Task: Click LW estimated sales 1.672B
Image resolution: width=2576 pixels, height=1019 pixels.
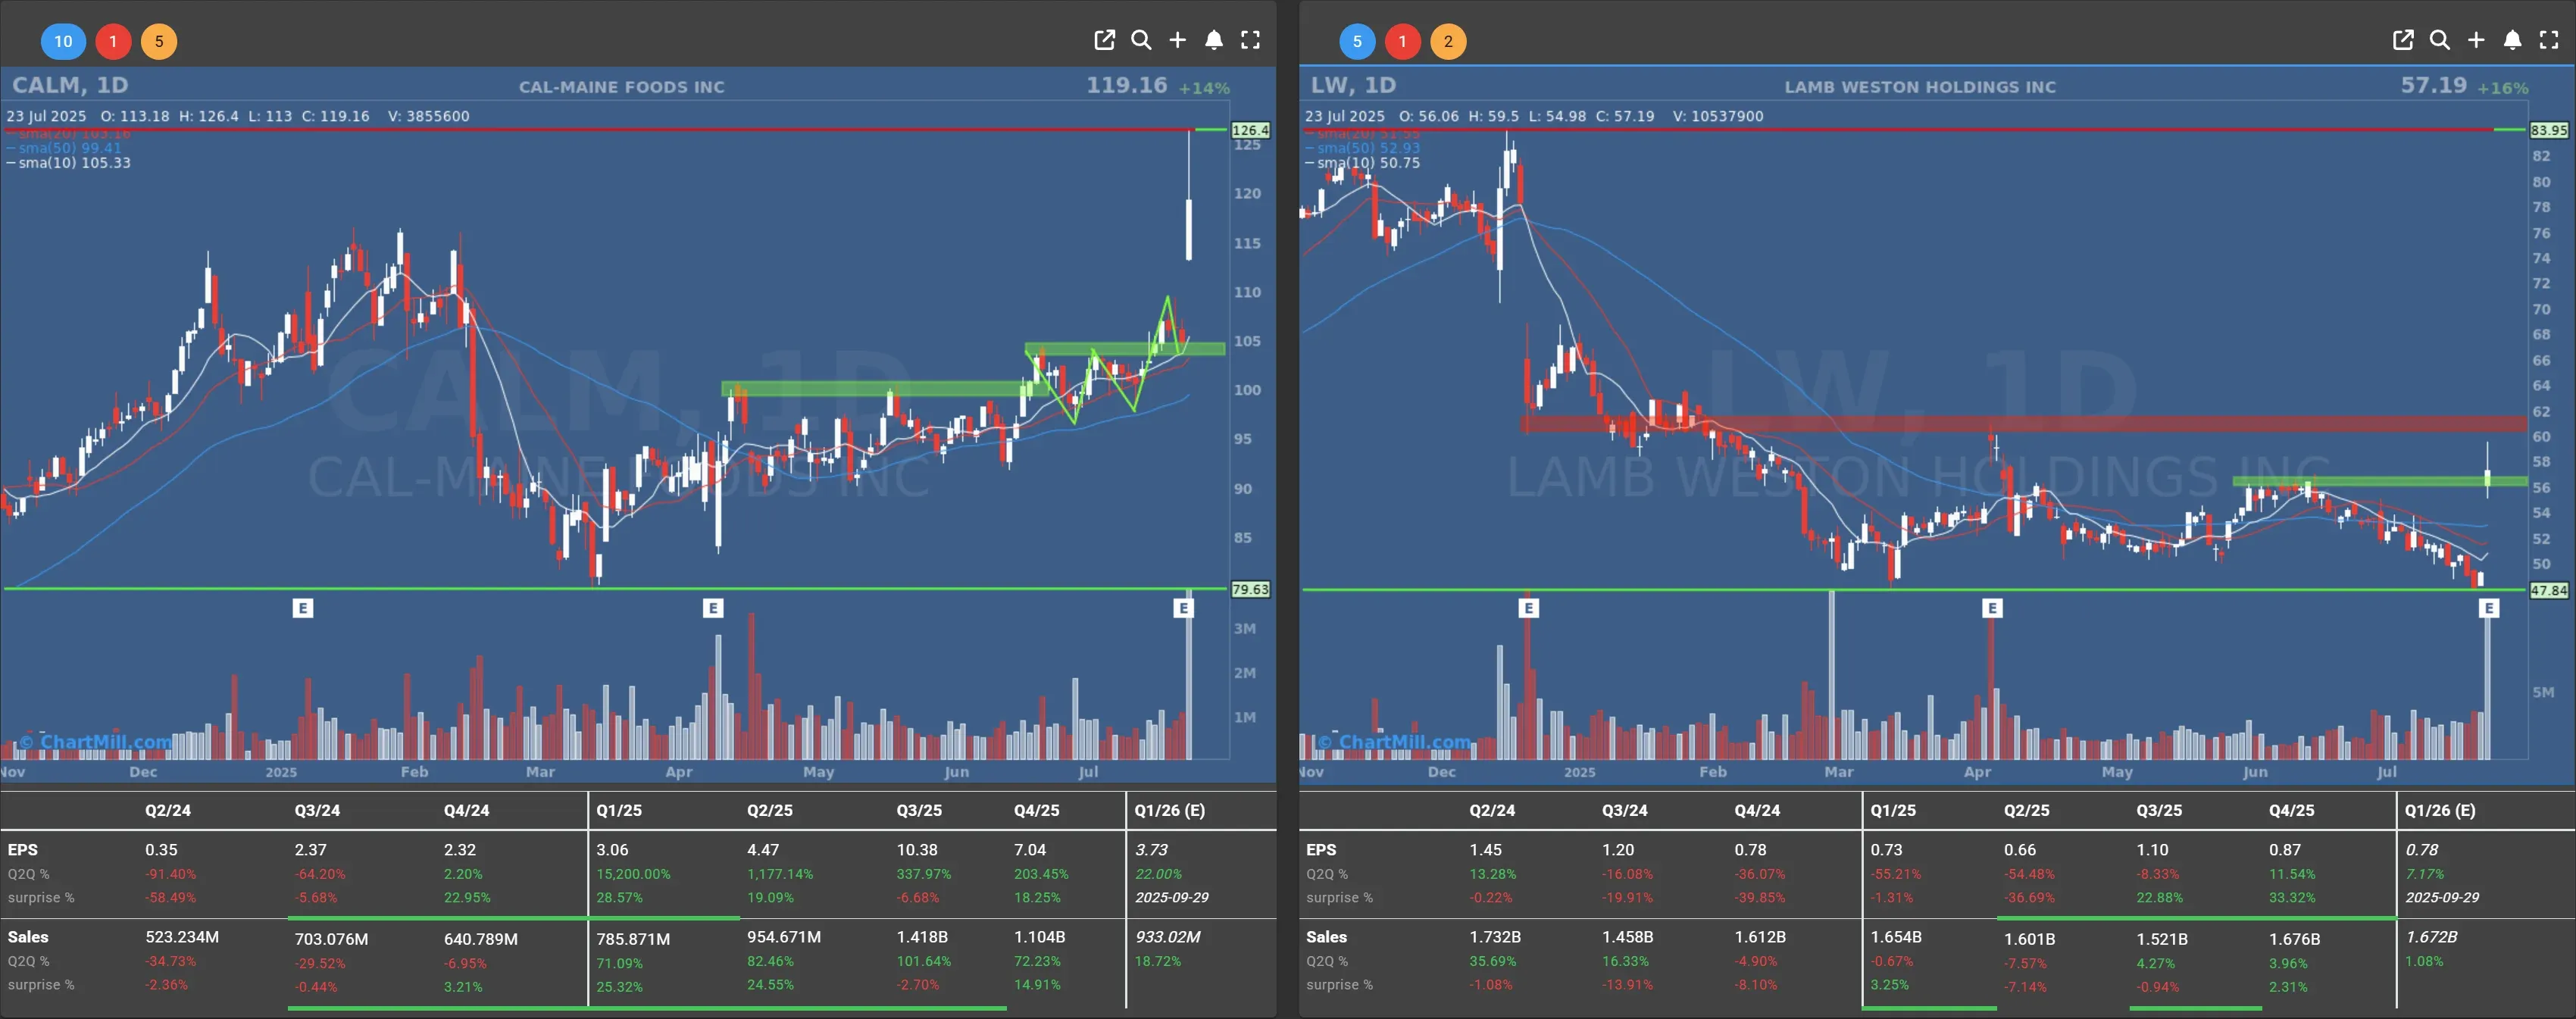Action: (2432, 937)
